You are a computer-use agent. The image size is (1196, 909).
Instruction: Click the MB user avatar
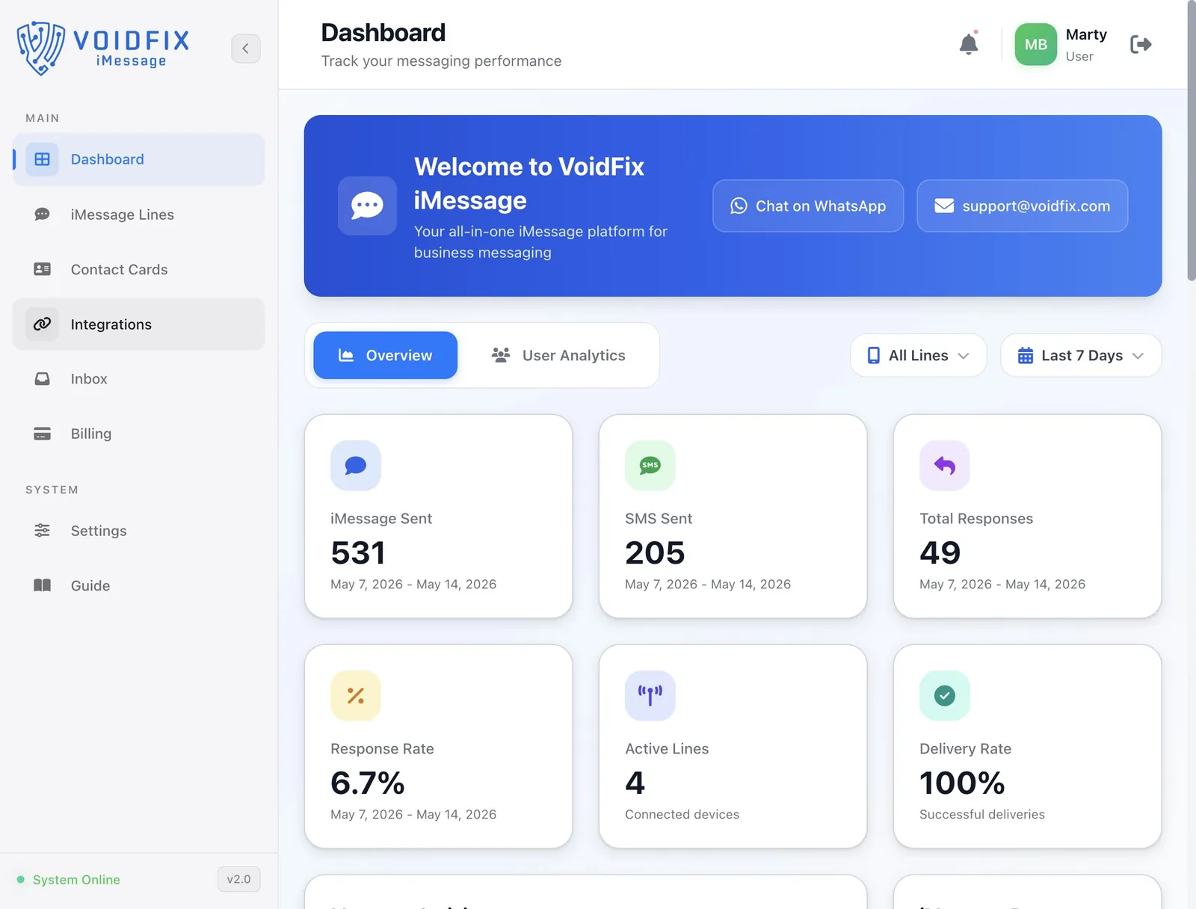[x=1035, y=45]
